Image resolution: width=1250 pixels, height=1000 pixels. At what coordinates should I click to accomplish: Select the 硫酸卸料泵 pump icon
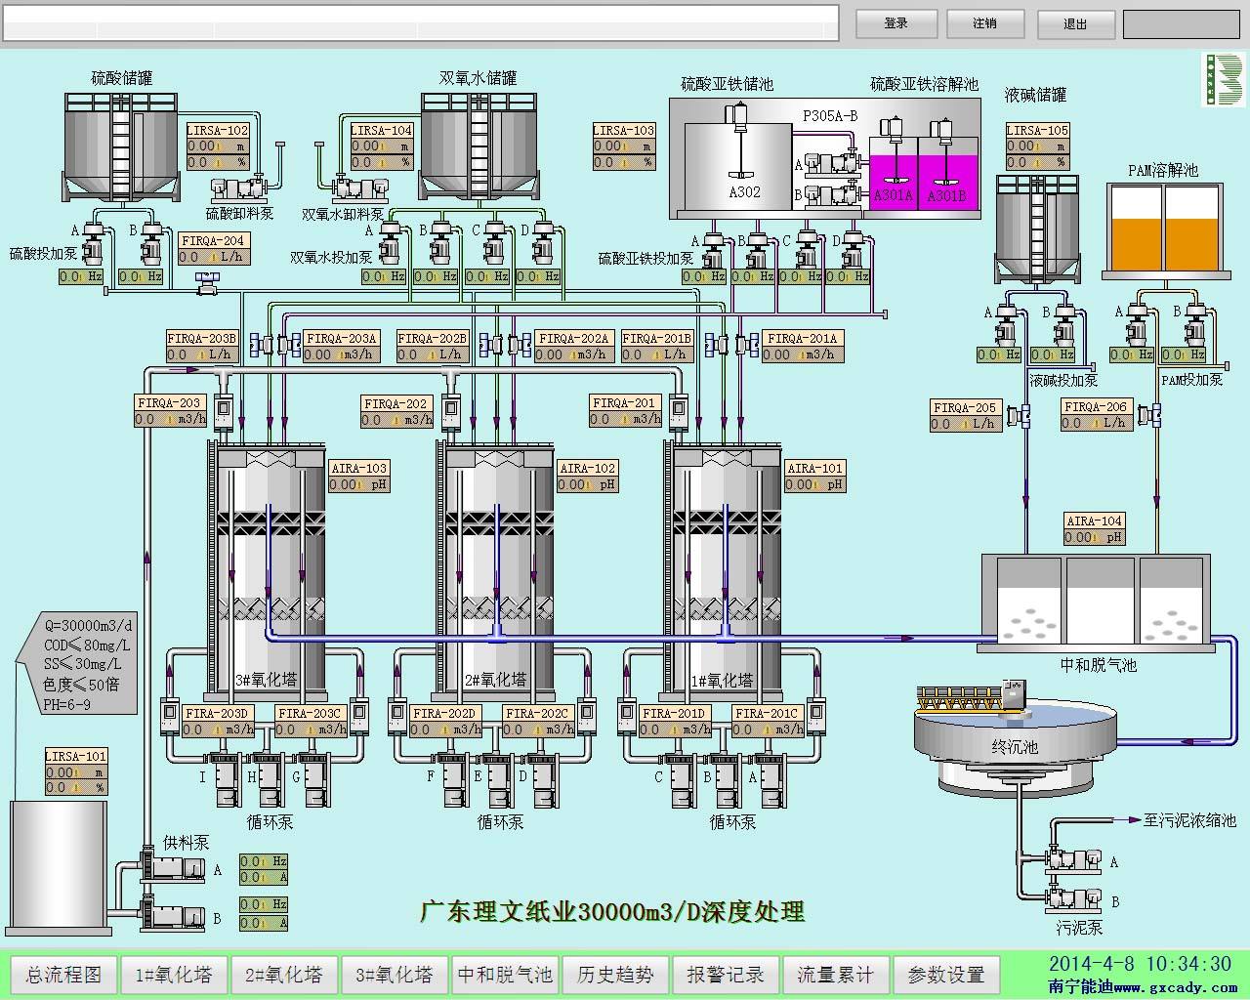(239, 187)
